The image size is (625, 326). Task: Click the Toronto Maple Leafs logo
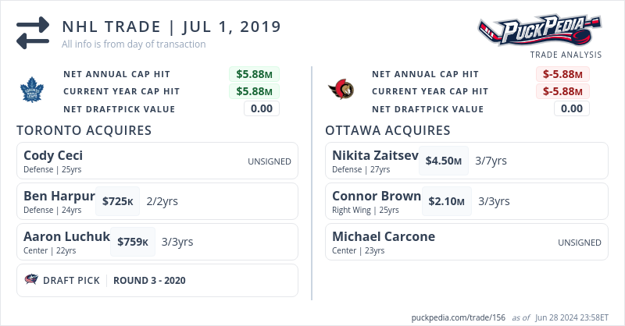[x=34, y=91]
